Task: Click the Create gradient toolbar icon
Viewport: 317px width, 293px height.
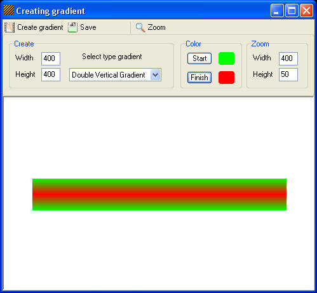Action: (10, 27)
